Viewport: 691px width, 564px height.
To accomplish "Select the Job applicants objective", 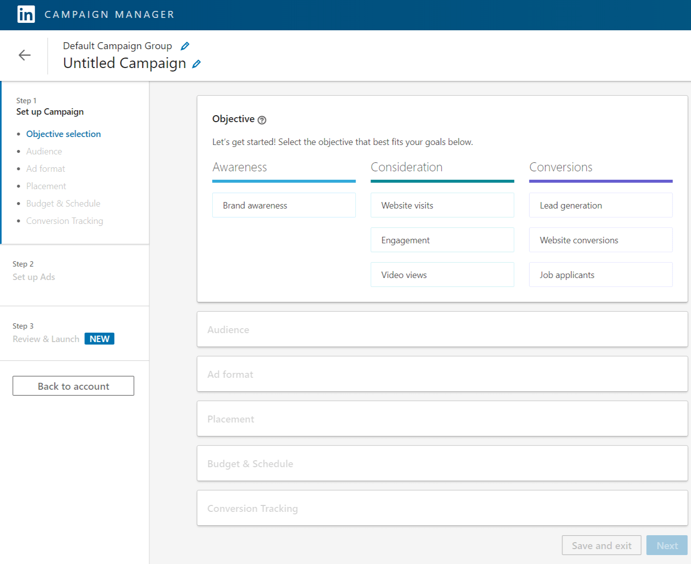I will pyautogui.click(x=601, y=275).
